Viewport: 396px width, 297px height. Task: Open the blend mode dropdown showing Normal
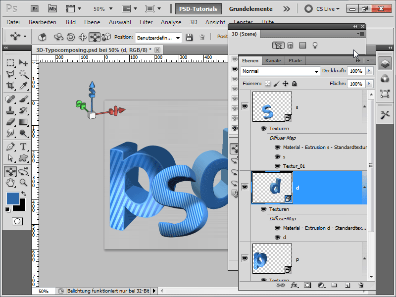pos(280,71)
